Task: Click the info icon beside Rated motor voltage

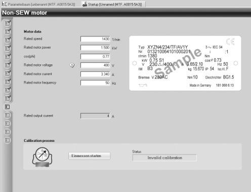Action: point(72,65)
